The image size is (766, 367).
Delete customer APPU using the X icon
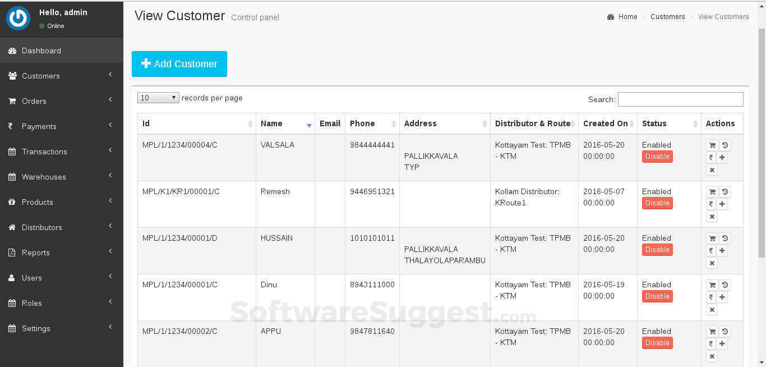(712, 356)
